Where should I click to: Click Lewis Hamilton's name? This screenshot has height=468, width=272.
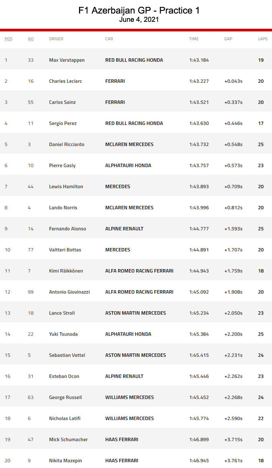(x=66, y=187)
